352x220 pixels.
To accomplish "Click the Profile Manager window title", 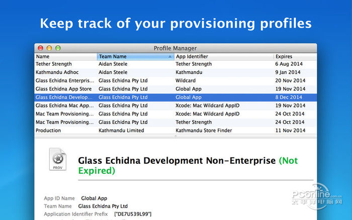I will pyautogui.click(x=175, y=48).
